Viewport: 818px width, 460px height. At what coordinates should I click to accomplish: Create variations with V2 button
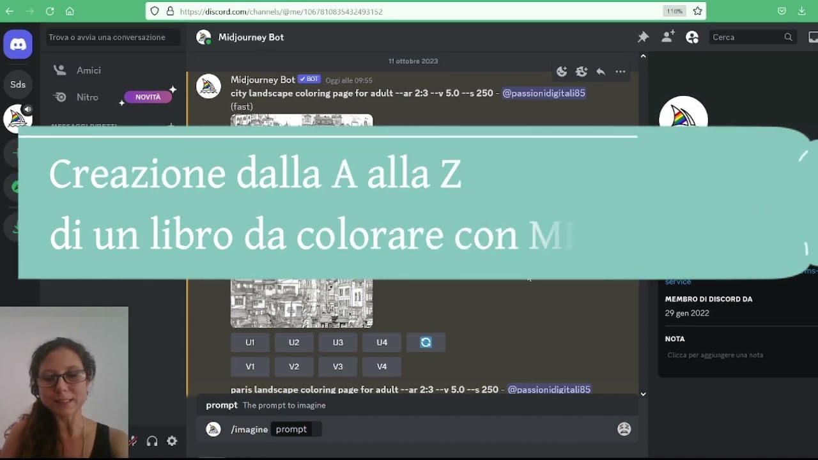[294, 367]
